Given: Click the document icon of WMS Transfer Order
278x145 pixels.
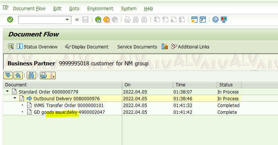Looking at the screenshot, I should tap(29, 105).
